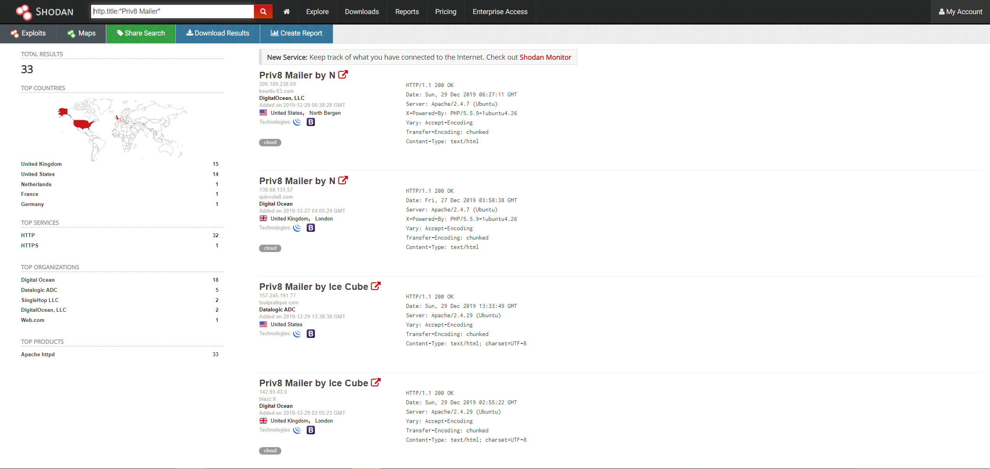Open Reports in the top navigation
The width and height of the screenshot is (990, 469).
click(x=407, y=12)
